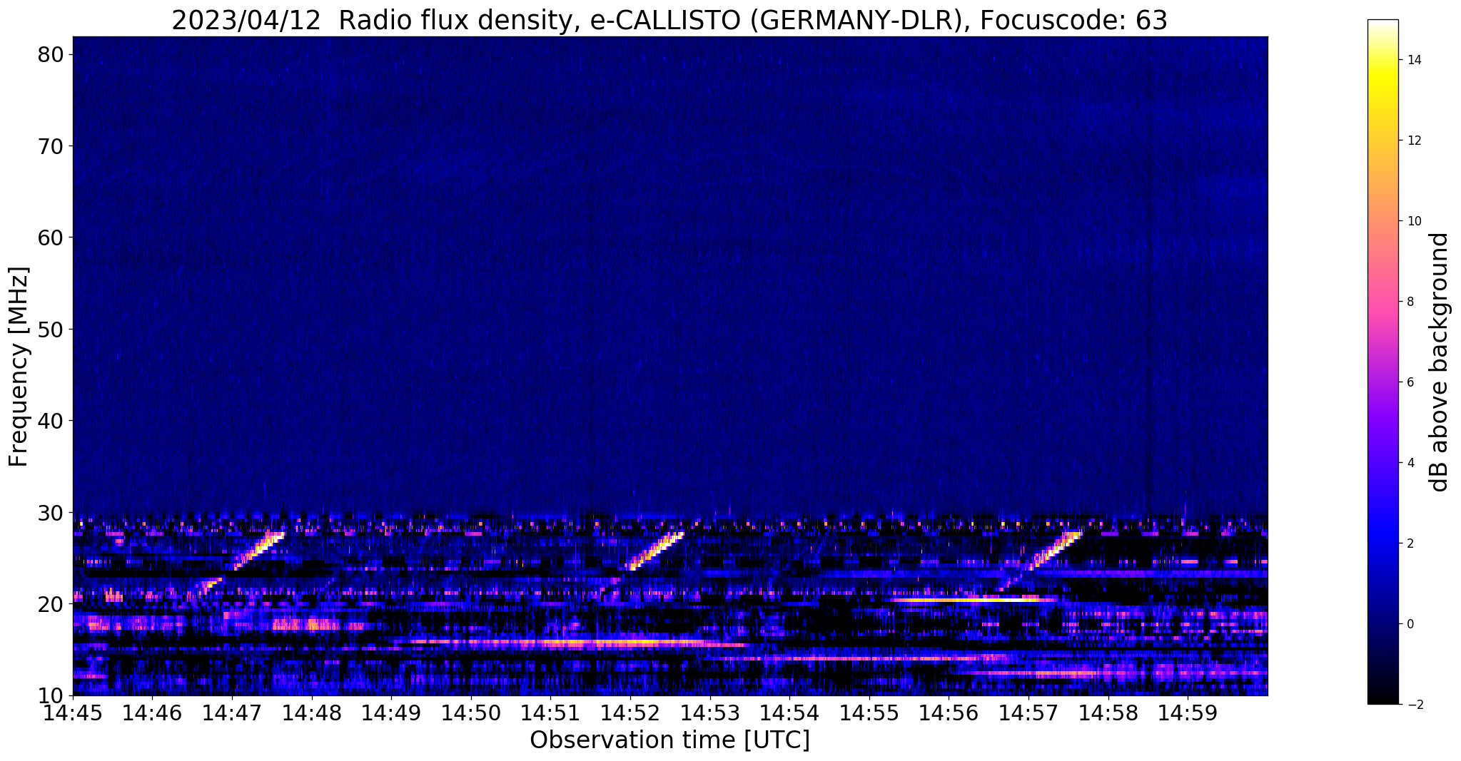This screenshot has height=761, width=1461.
Task: Click the 14:53 time tick label
Action: coord(710,713)
